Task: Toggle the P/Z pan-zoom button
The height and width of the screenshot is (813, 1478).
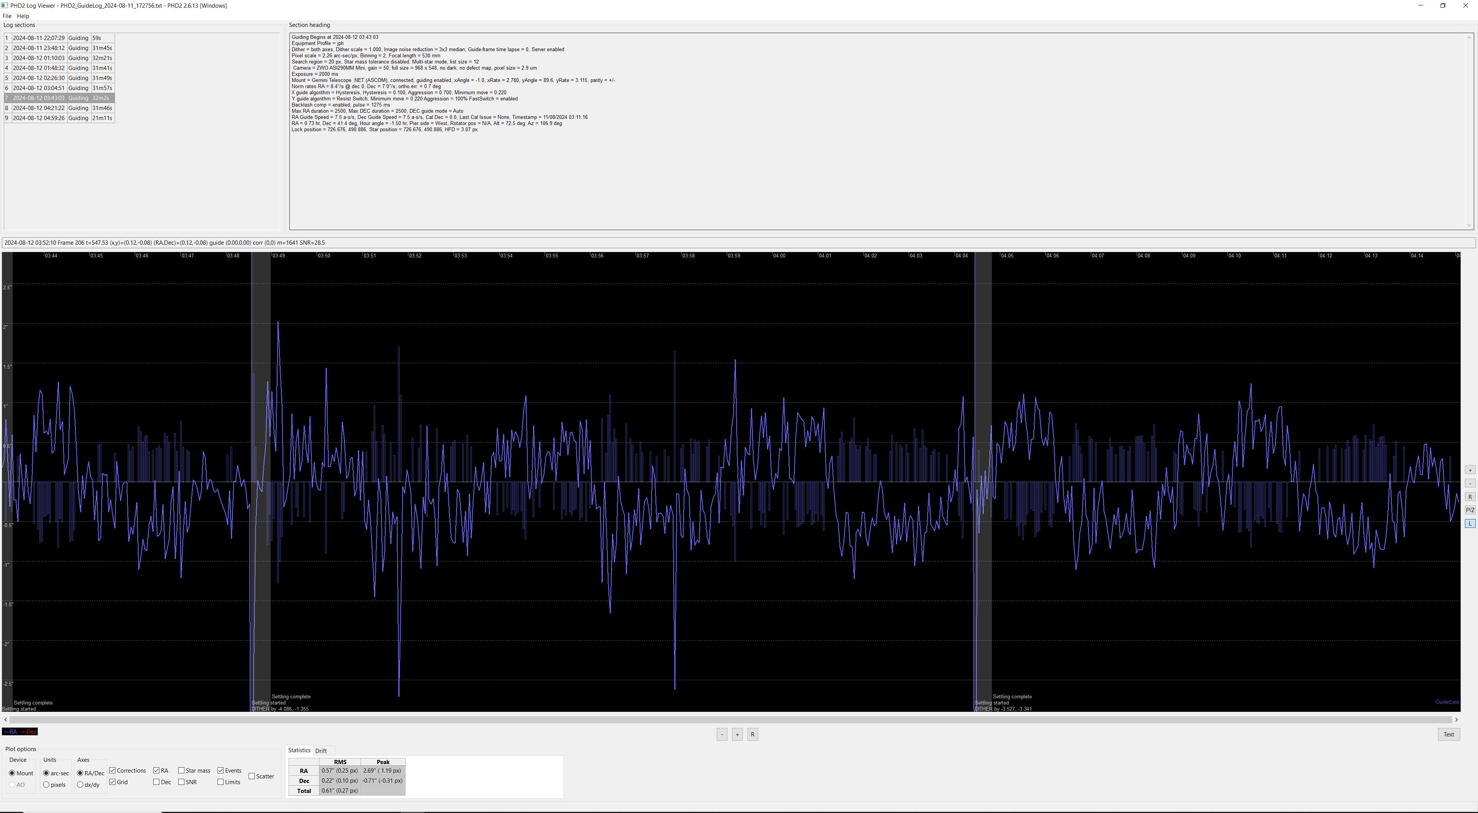Action: point(1470,510)
